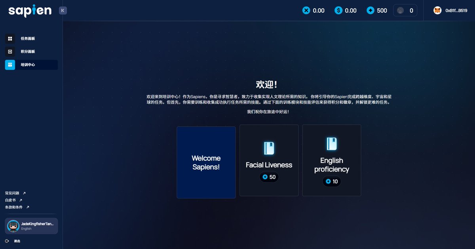The height and width of the screenshot is (249, 475).
Task: Click the 我们祝你在旅途中好运! text
Action: (268, 112)
